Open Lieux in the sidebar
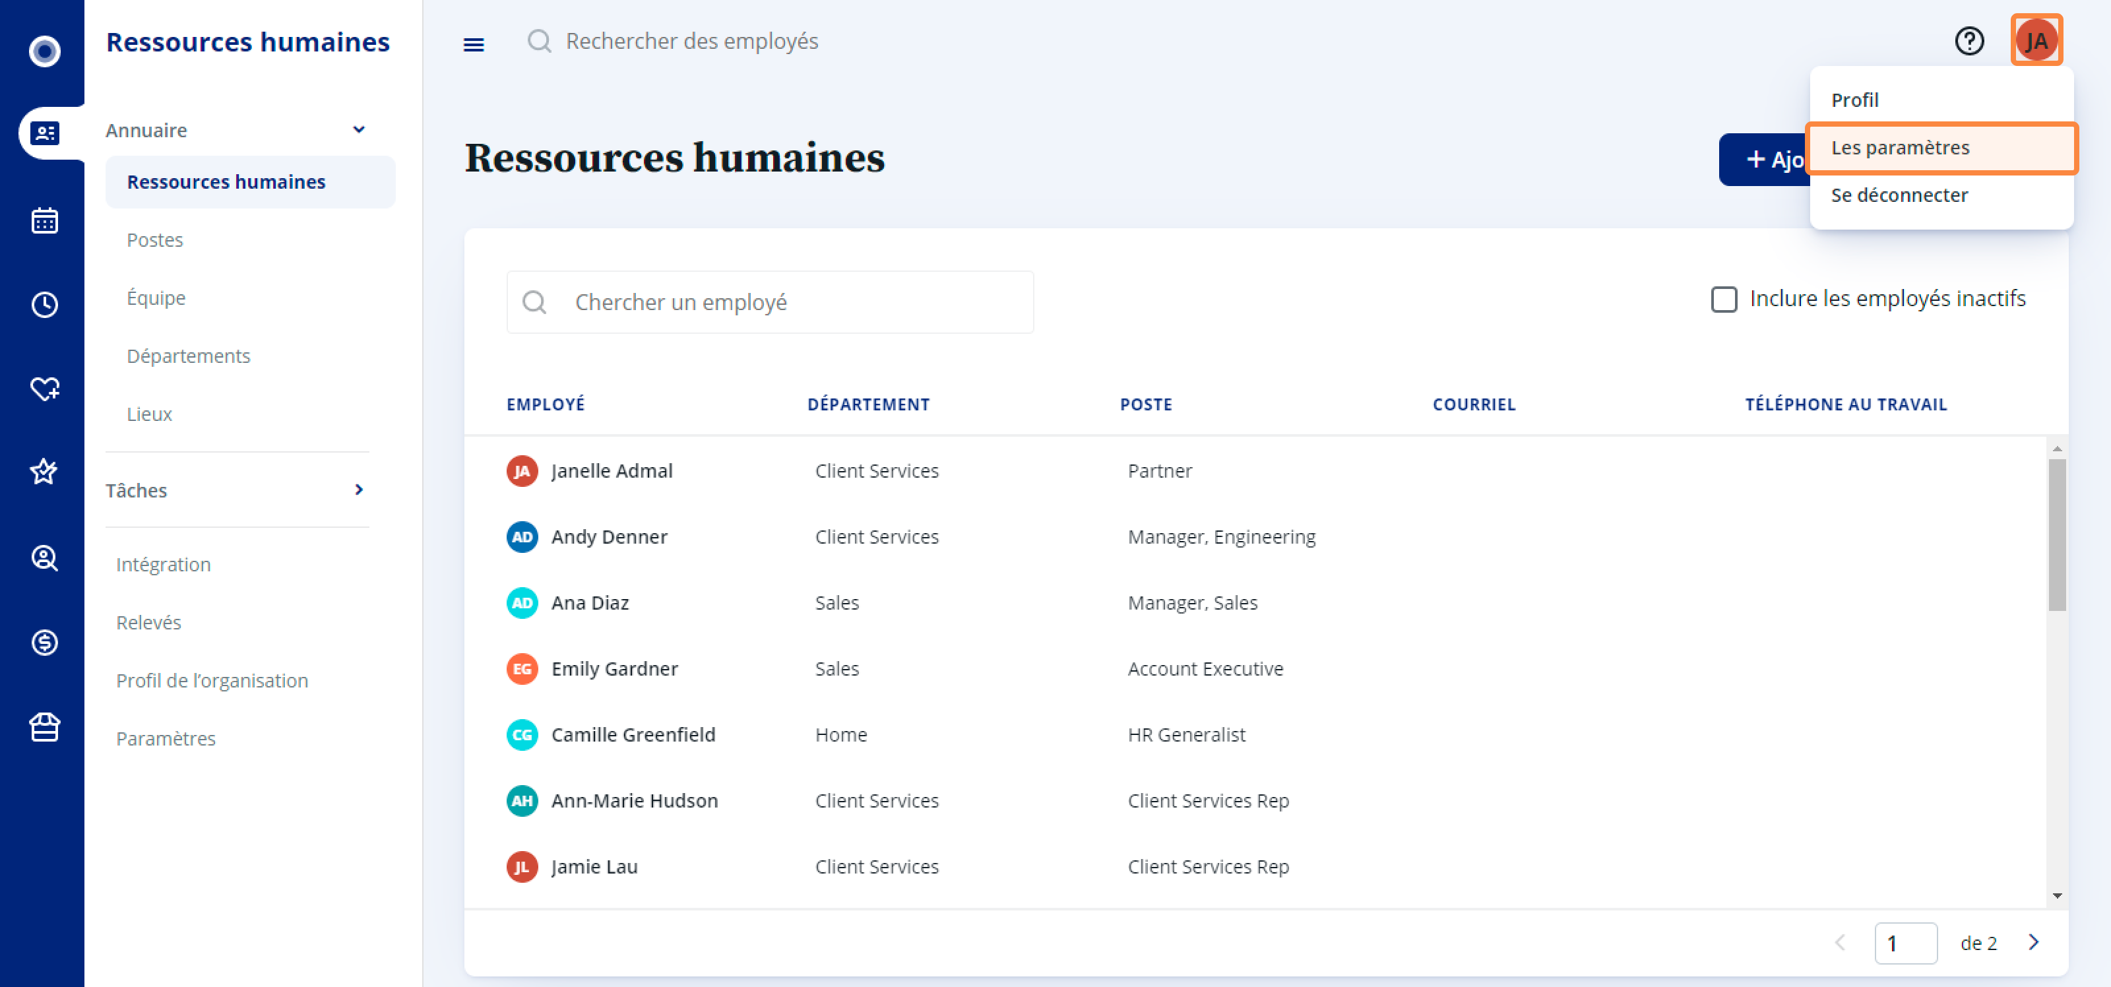The width and height of the screenshot is (2111, 987). [149, 414]
